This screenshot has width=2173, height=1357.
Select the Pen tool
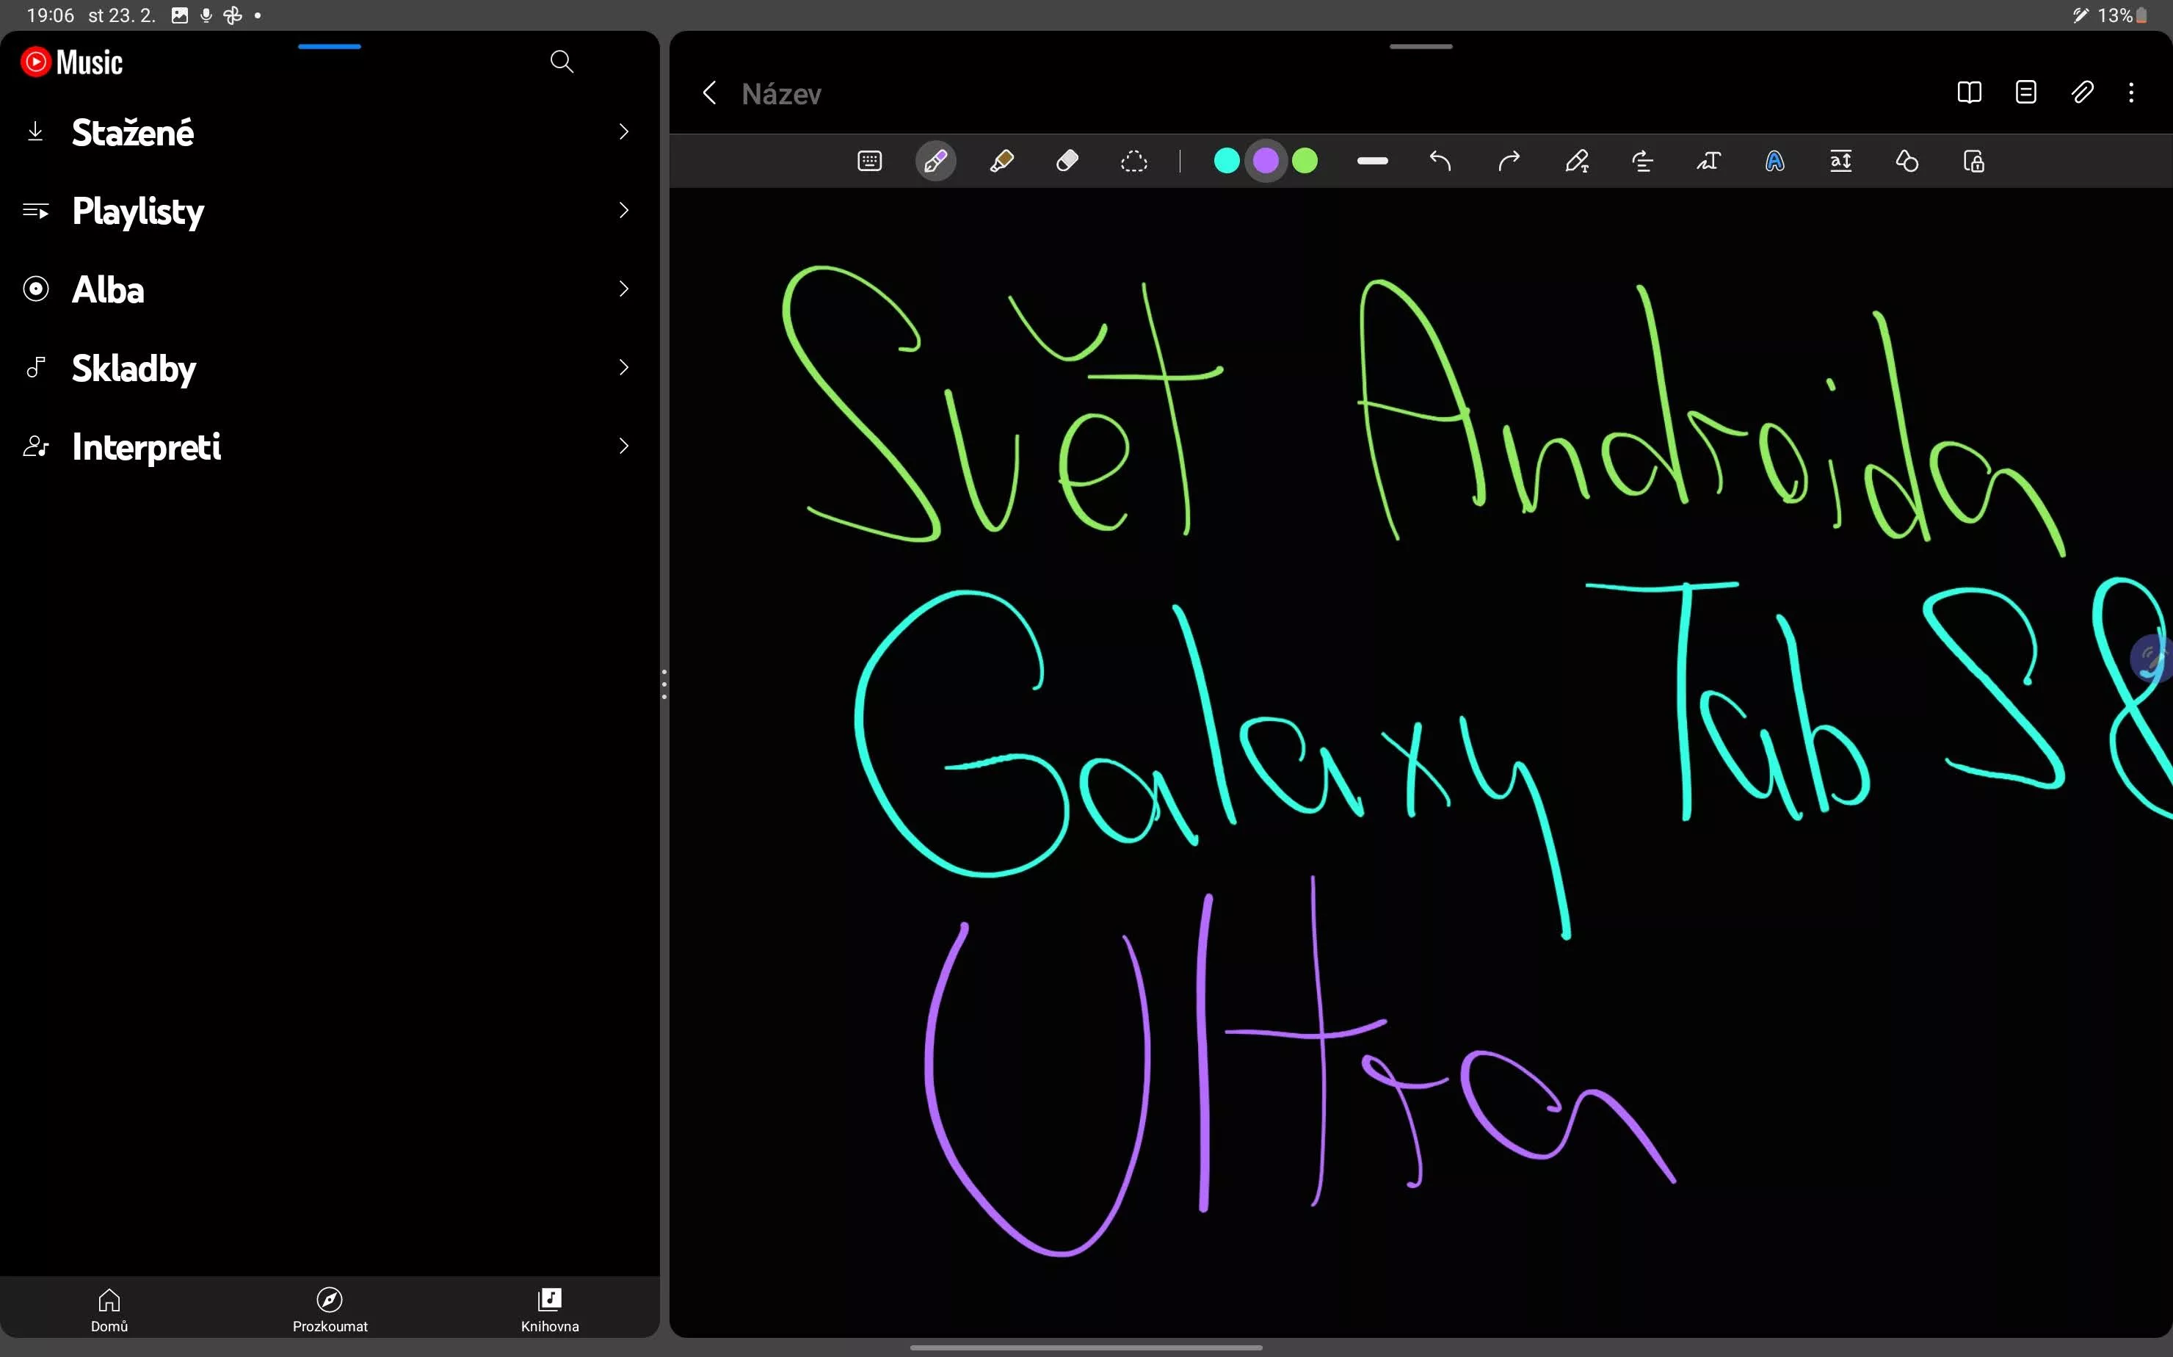(x=936, y=162)
